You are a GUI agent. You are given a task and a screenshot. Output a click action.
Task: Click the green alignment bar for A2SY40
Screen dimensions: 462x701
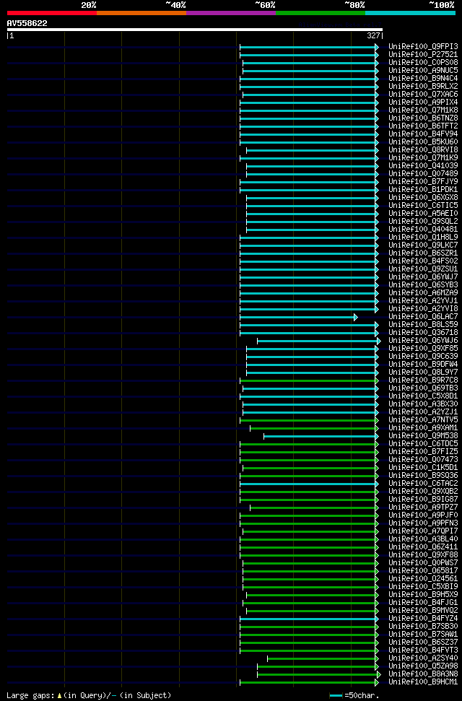323,658
